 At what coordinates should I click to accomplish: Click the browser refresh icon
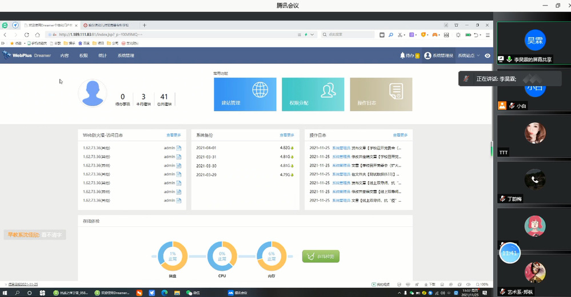click(27, 35)
